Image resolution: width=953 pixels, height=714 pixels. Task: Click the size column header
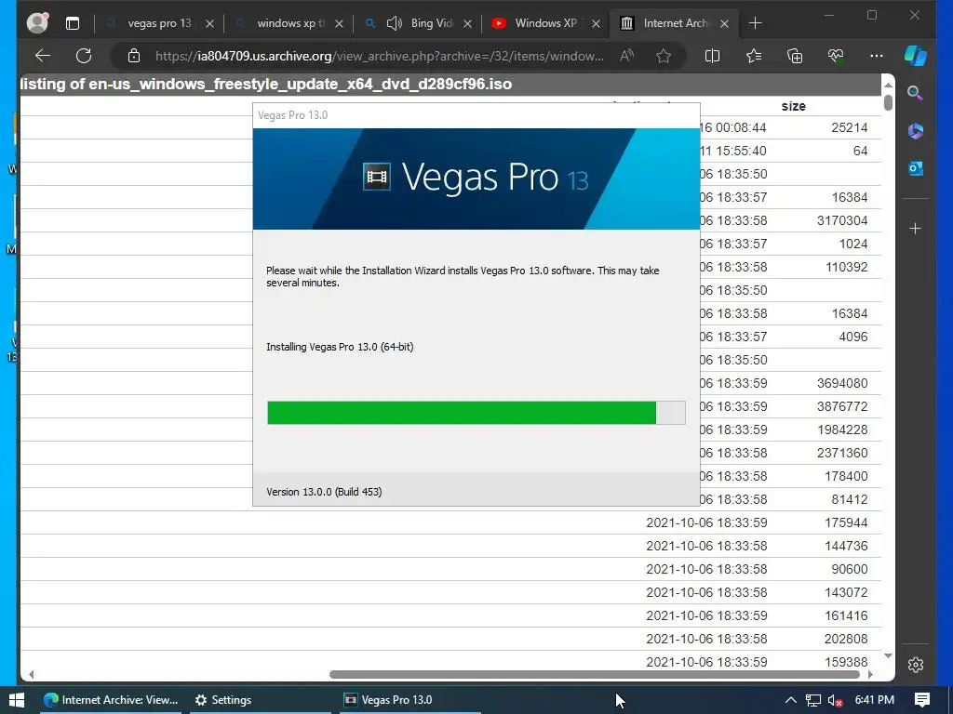[x=793, y=106]
